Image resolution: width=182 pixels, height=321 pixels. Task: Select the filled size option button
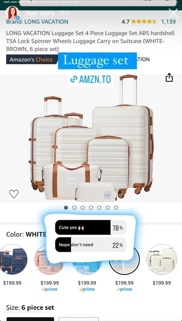coord(30,319)
